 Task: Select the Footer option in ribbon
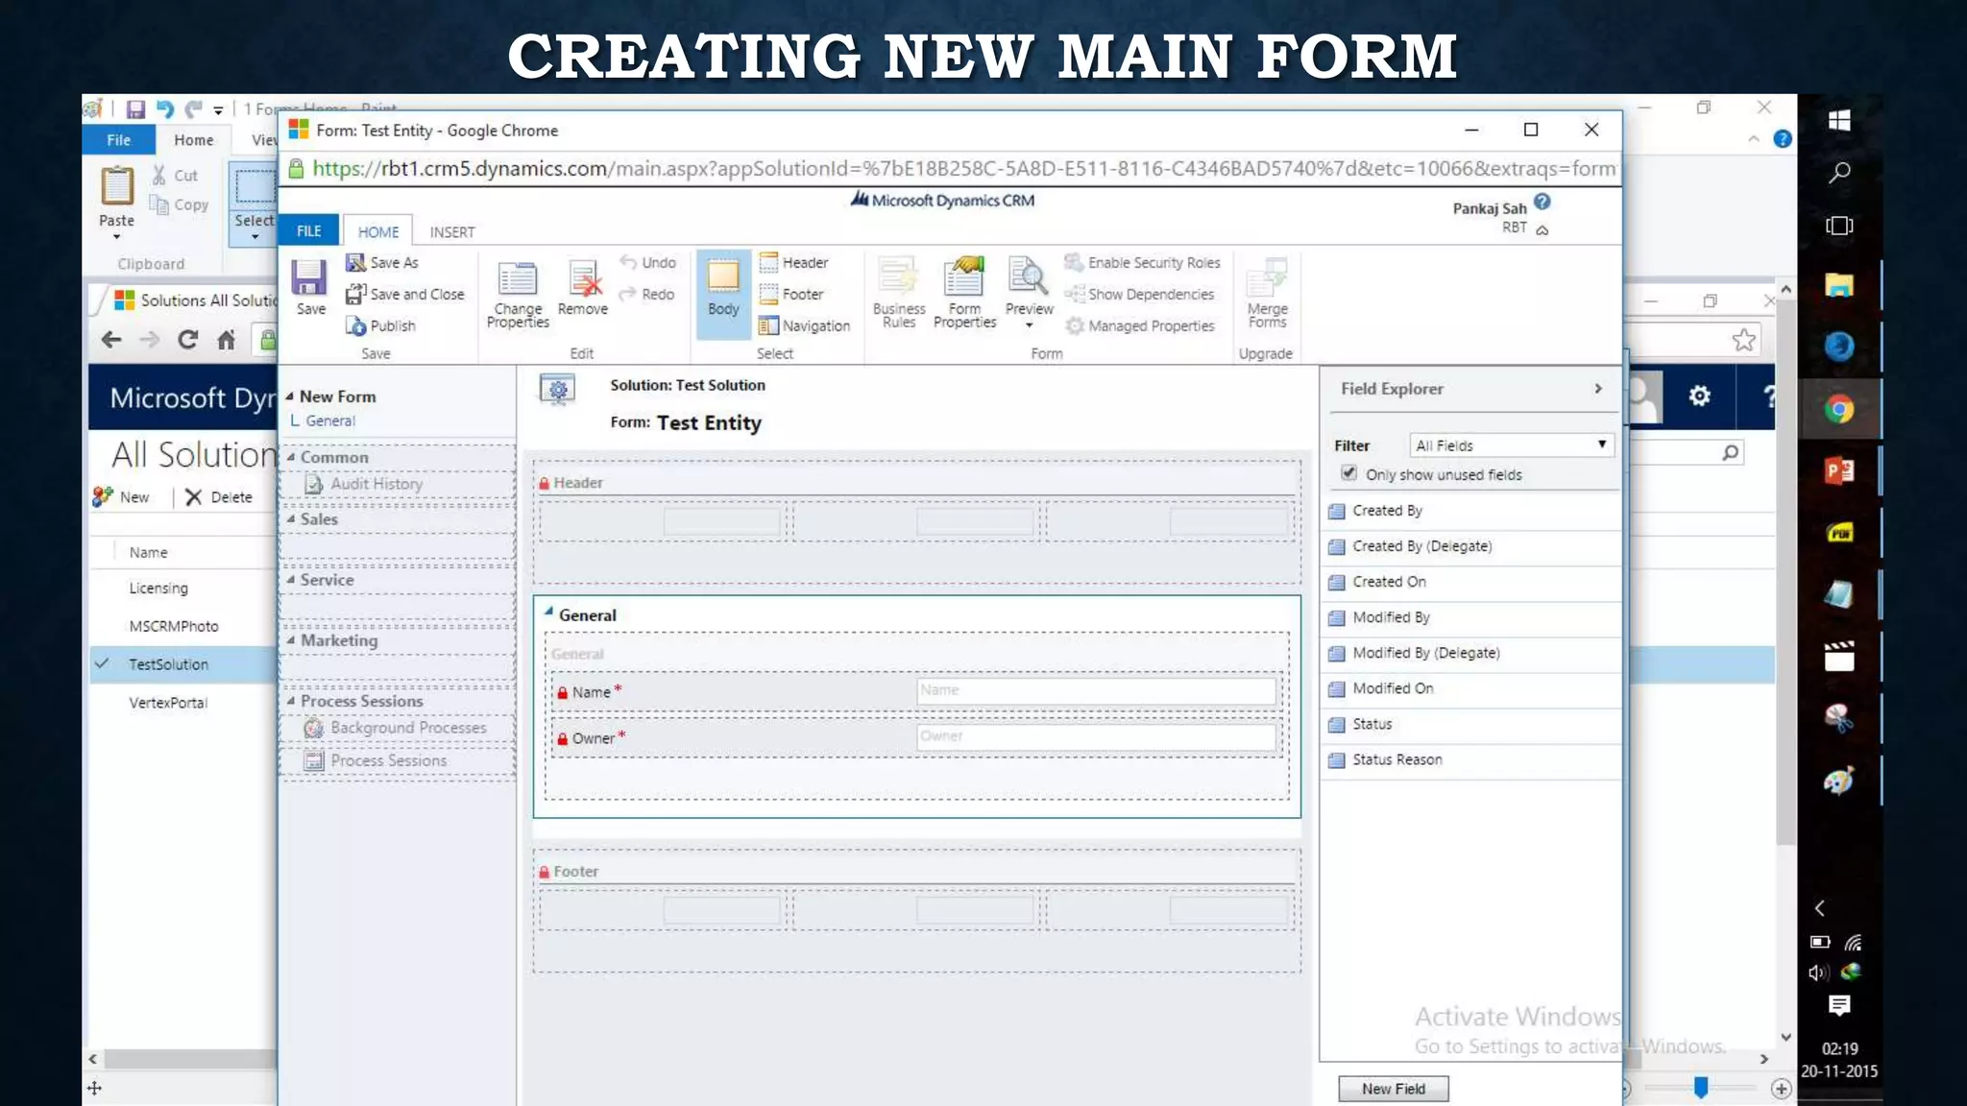pos(791,294)
